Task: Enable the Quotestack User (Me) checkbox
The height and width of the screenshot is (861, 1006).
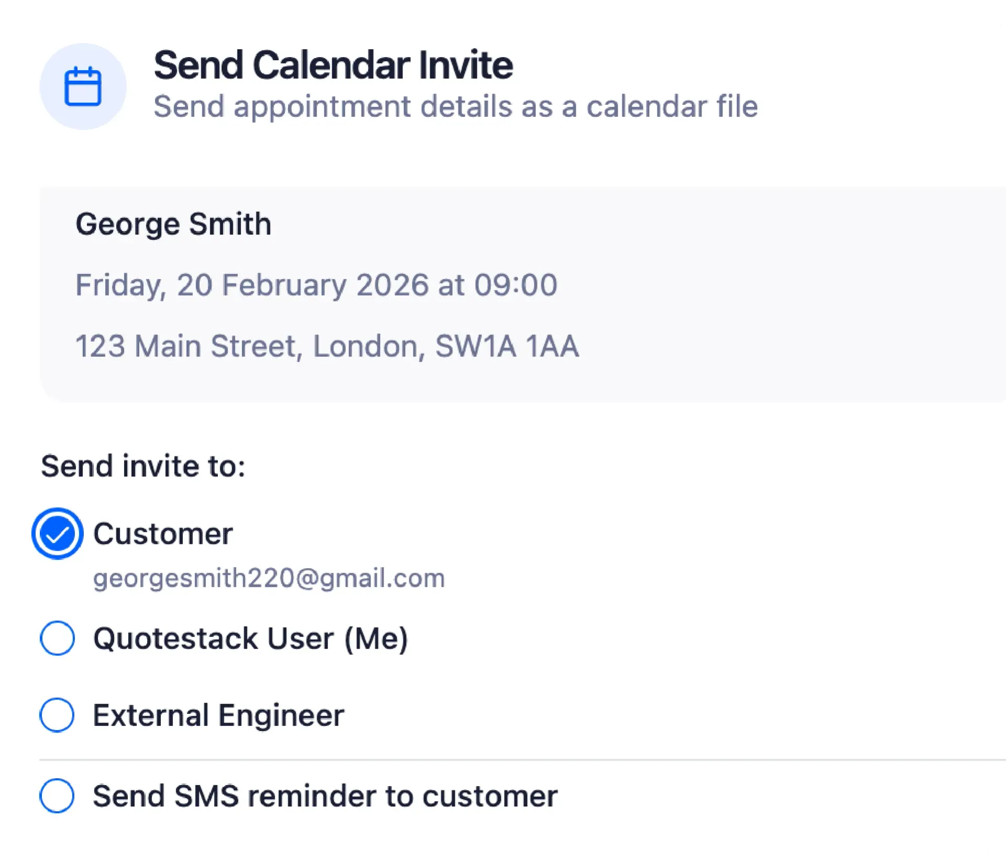Action: [57, 638]
